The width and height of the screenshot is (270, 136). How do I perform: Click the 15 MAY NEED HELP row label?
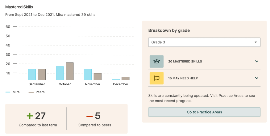tap(183, 78)
